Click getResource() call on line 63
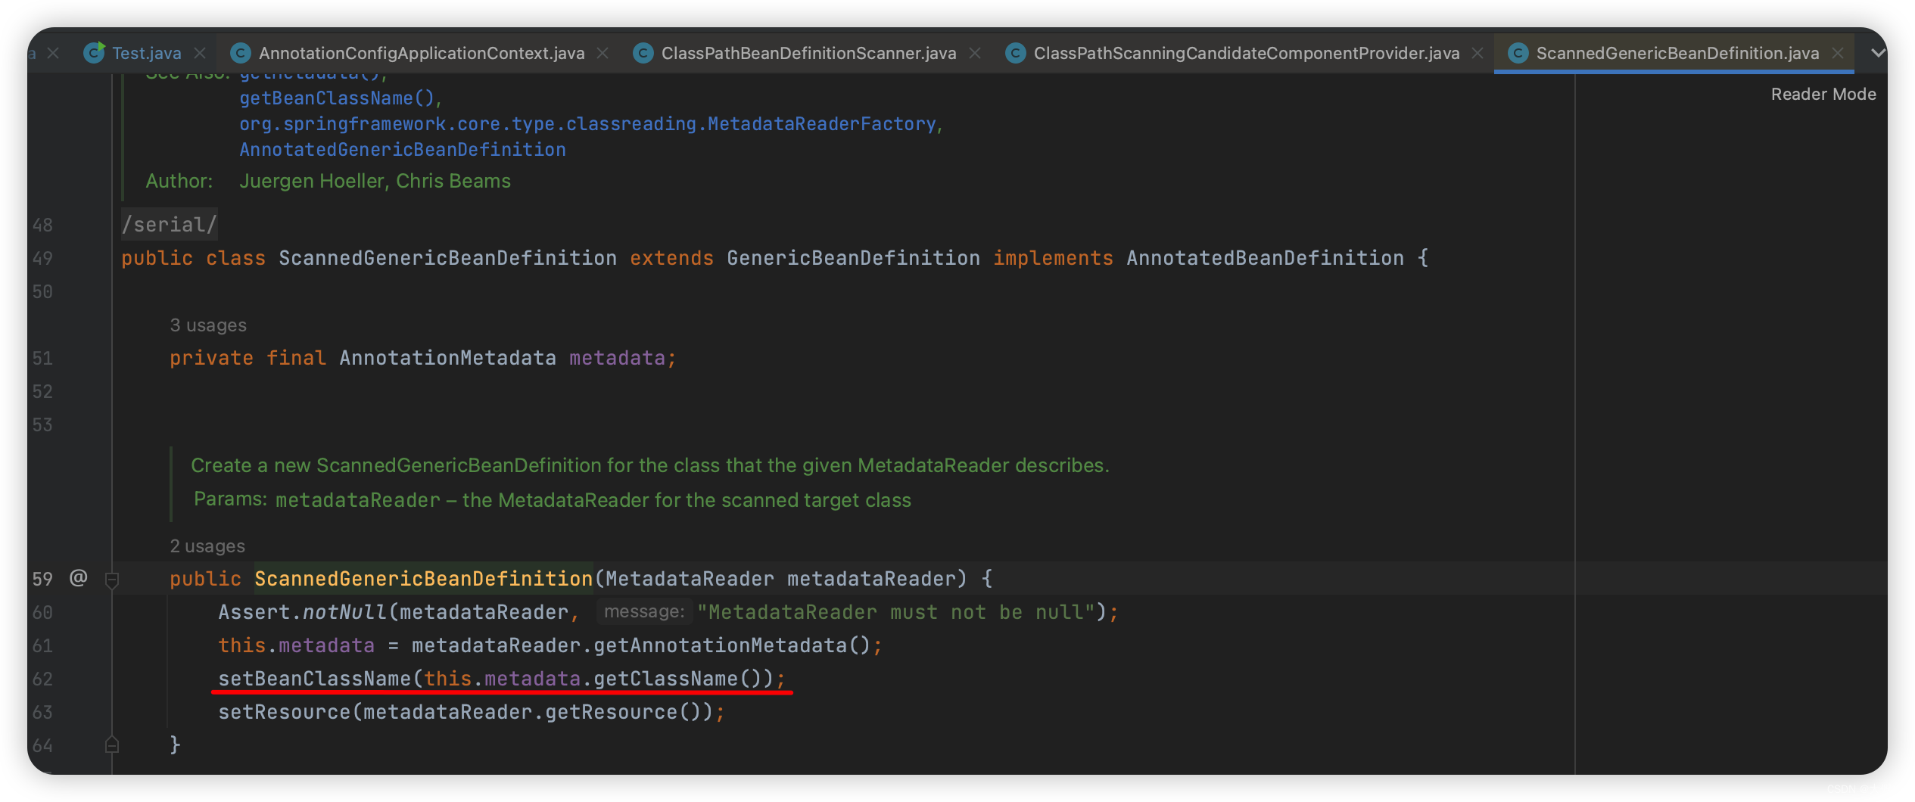 [623, 712]
